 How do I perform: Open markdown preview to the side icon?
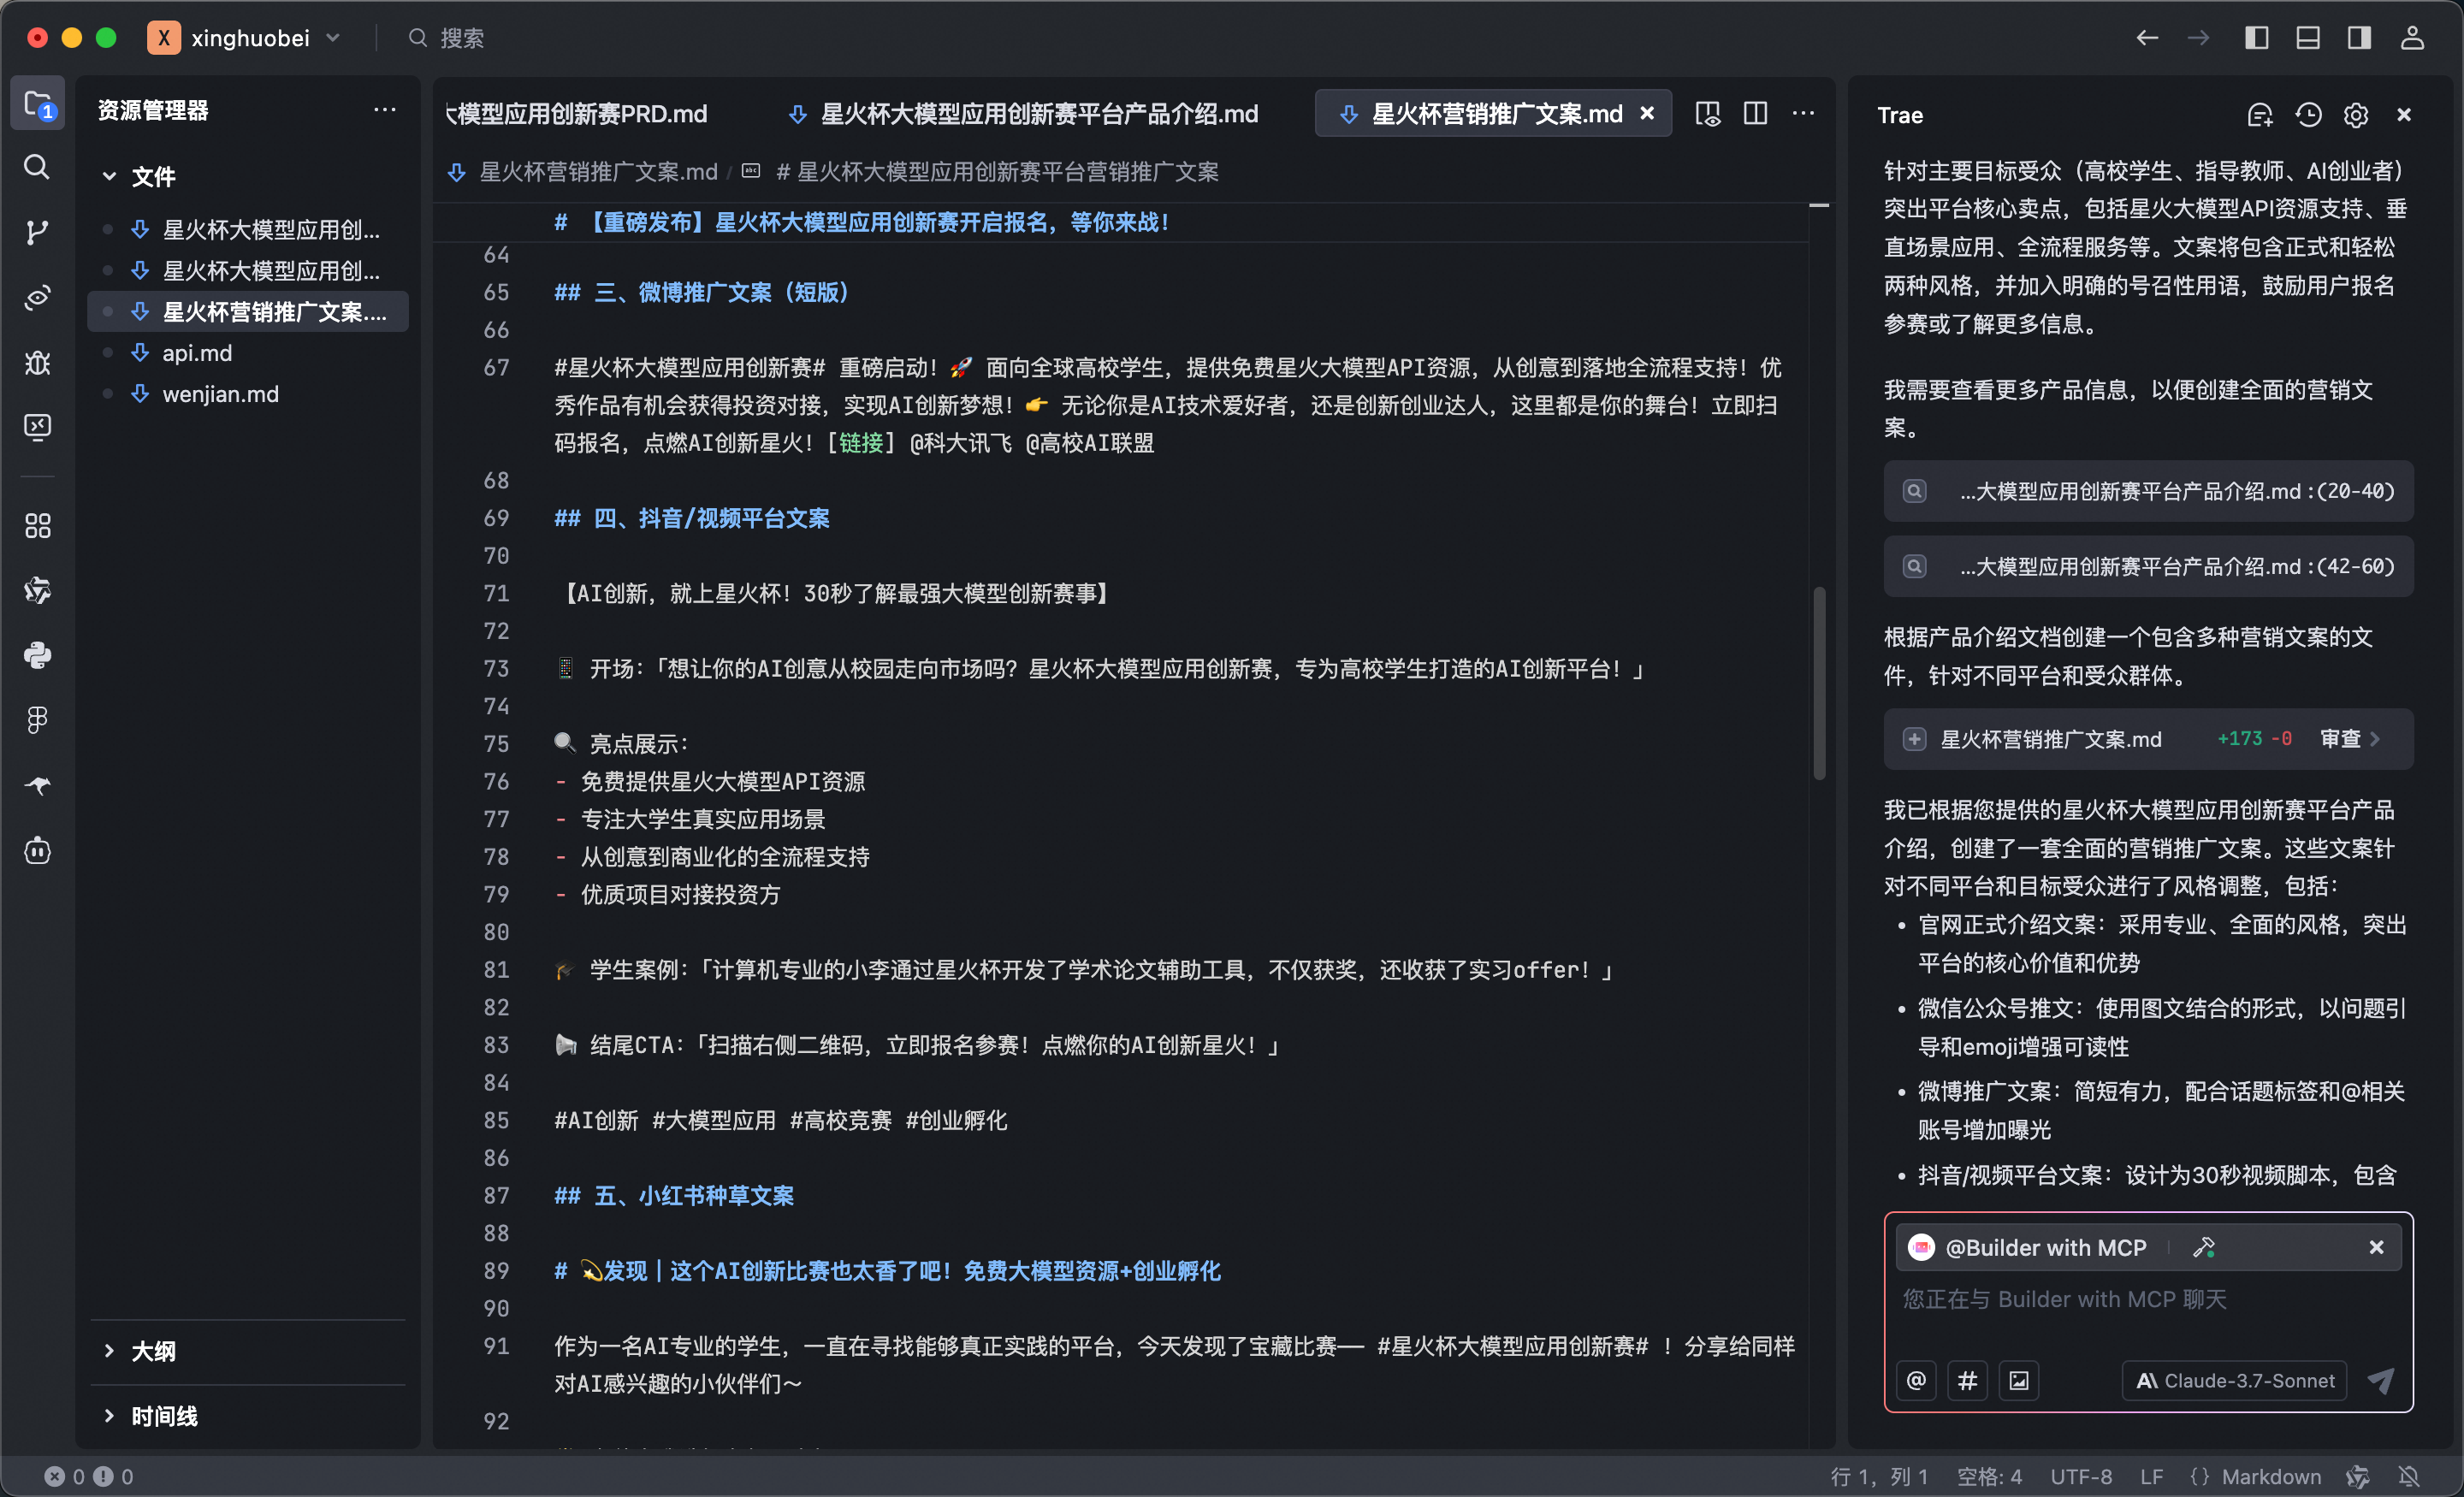tap(1708, 114)
